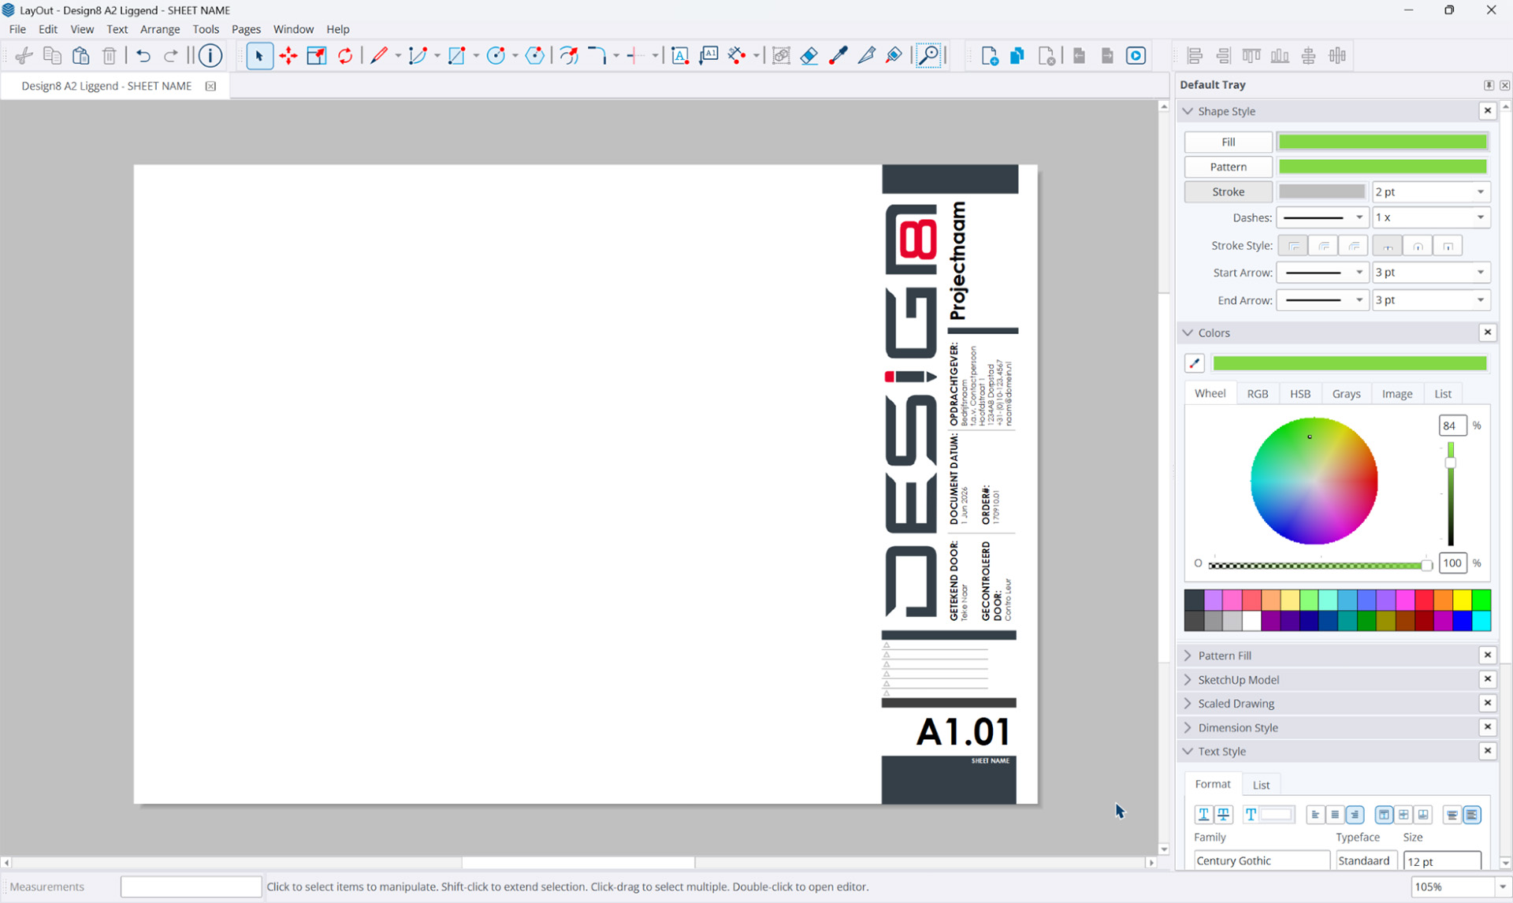Expand the SketchUp Model panel
The height and width of the screenshot is (903, 1513).
point(1188,680)
